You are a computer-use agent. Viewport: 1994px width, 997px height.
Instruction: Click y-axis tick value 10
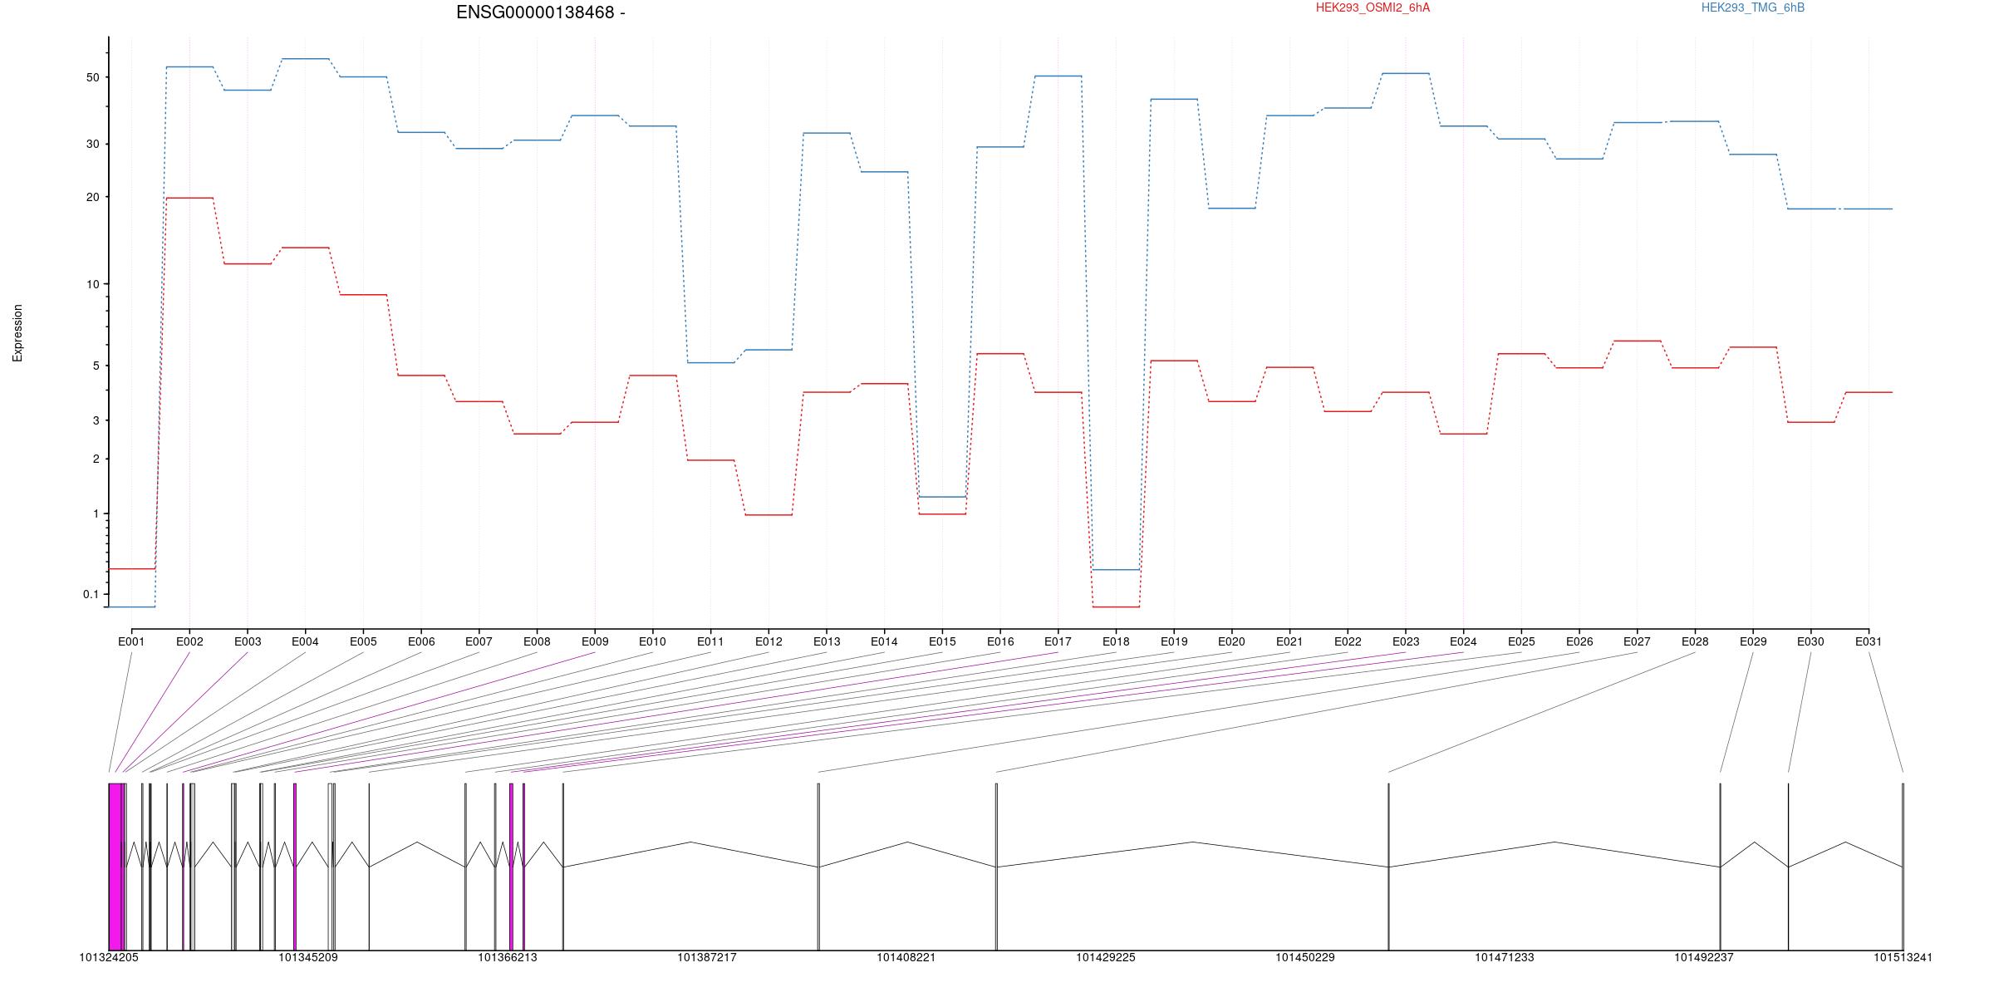pos(92,284)
